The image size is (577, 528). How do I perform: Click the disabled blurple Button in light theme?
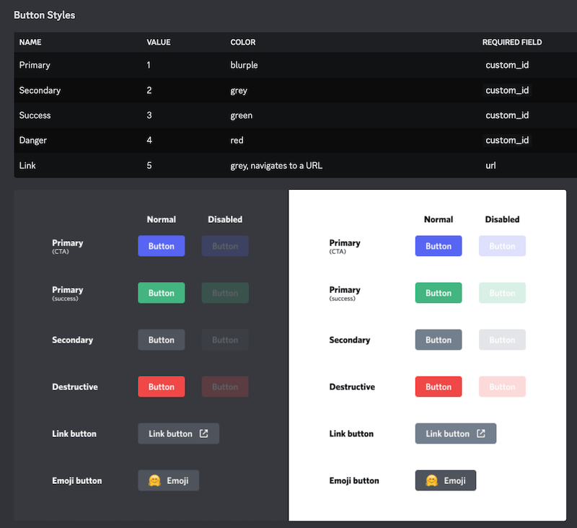(502, 246)
